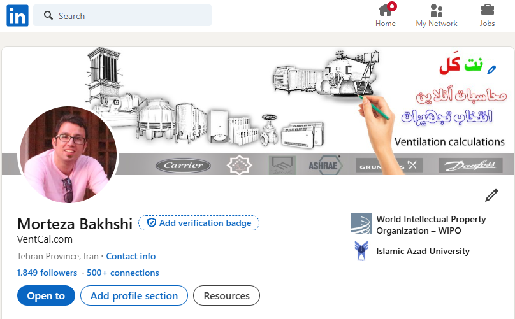Edit the cover banner with blue pencil
The width and height of the screenshot is (515, 319).
coord(491,70)
